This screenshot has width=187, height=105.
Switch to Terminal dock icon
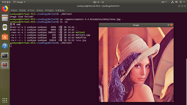point(5,55)
